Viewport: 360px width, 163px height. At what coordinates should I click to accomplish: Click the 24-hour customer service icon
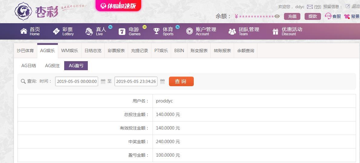pyautogui.click(x=328, y=16)
